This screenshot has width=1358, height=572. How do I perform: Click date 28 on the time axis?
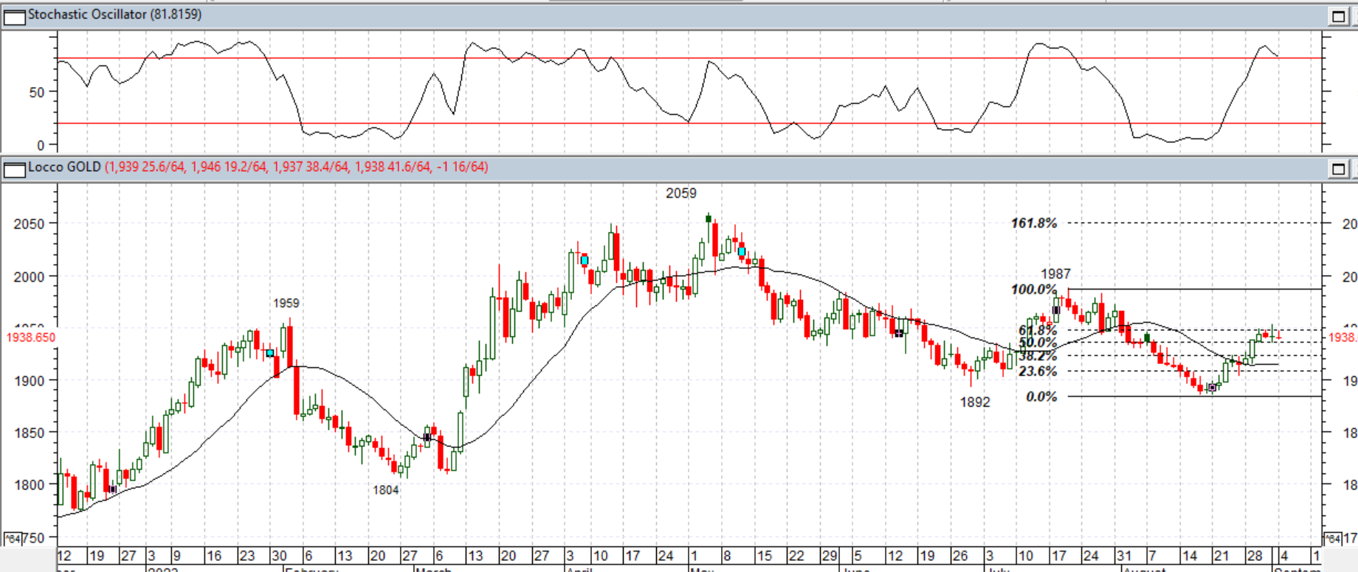coord(1255,556)
